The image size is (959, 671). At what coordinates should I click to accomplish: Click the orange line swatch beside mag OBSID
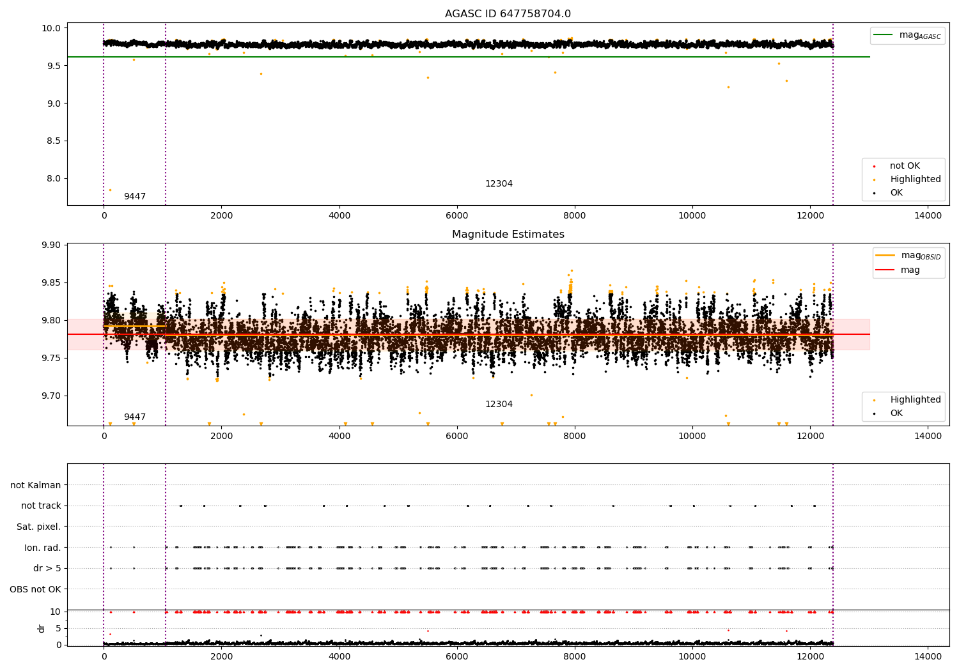(885, 255)
